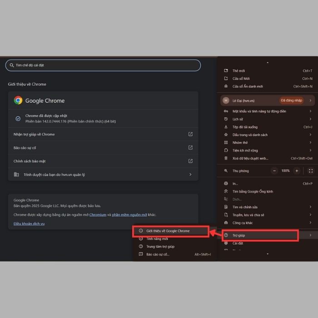Expand 'Nhóm thẻ' submenu arrow
Image resolution: width=318 pixels, height=318 pixels.
(310, 143)
